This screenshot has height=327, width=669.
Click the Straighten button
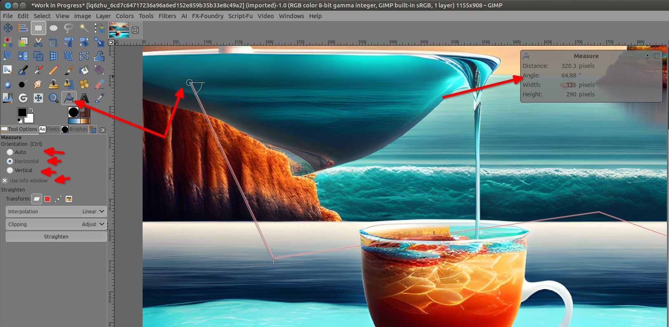[56, 237]
